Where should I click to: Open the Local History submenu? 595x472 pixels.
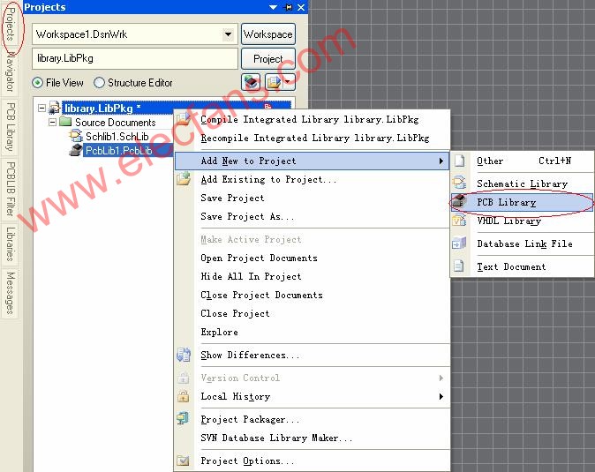[312, 396]
